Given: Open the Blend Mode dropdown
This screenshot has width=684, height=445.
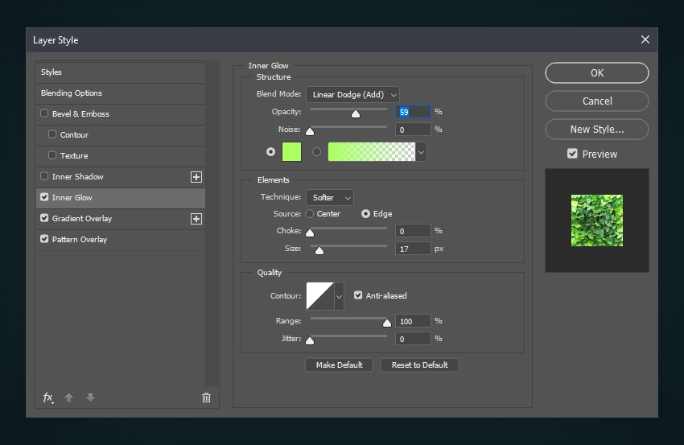Looking at the screenshot, I should click(352, 95).
